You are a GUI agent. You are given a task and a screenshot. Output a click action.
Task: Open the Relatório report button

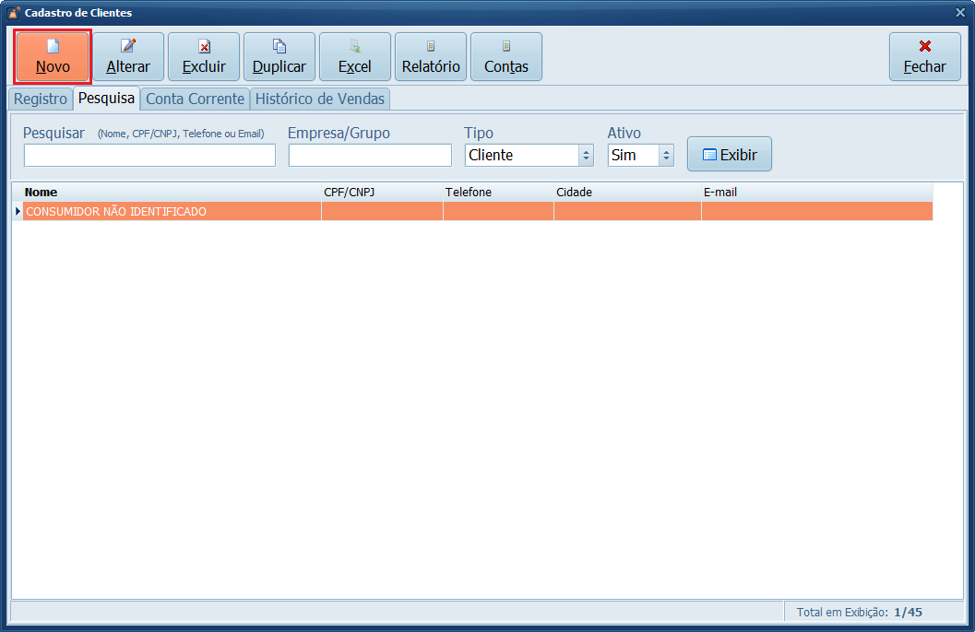[x=431, y=57]
